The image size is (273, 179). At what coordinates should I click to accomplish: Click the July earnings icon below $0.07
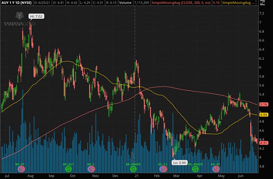21,169
